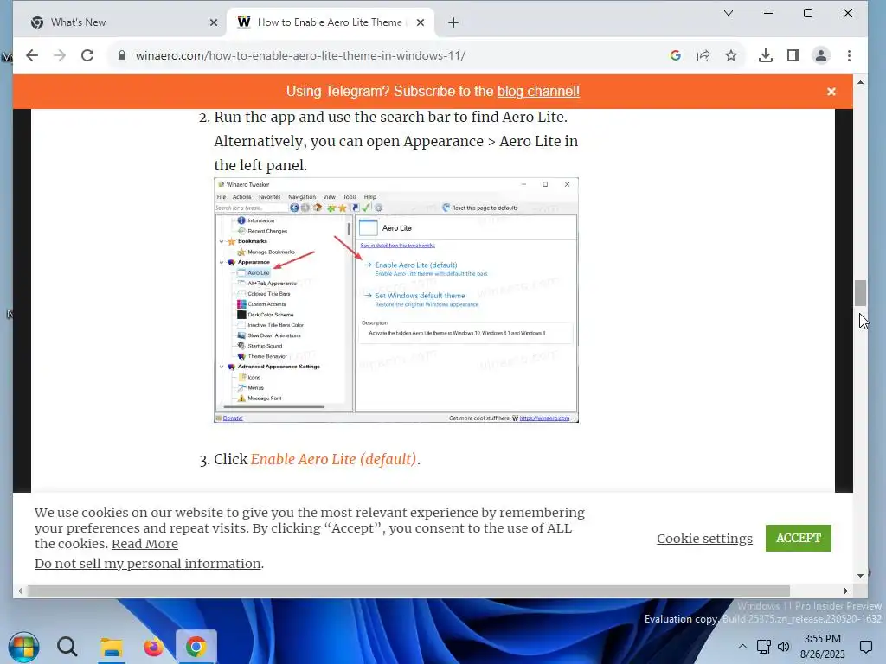
Task: Bookmark this page with the star icon
Action: pyautogui.click(x=731, y=55)
